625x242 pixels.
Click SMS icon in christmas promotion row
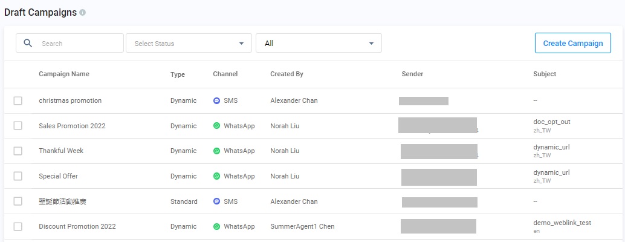tap(216, 100)
